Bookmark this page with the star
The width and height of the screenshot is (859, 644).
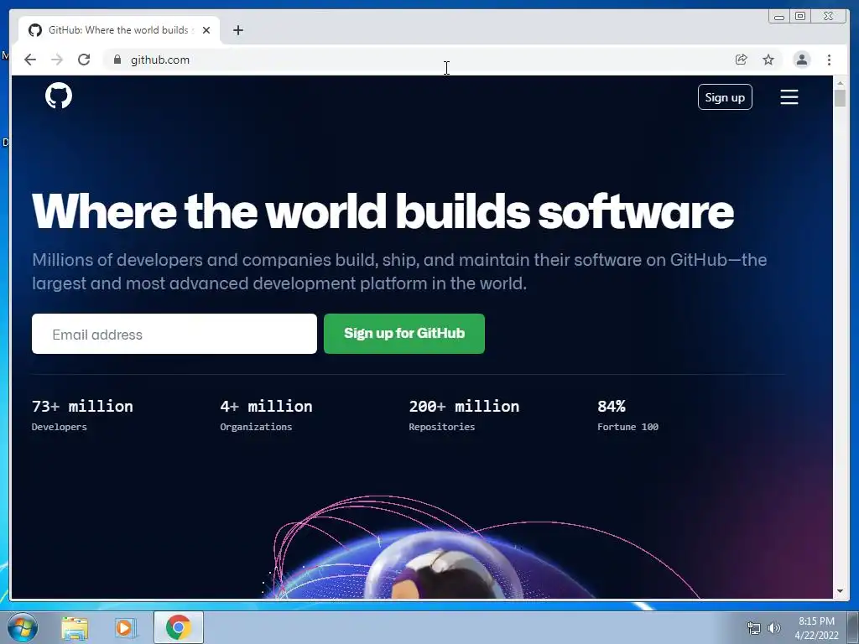(768, 60)
